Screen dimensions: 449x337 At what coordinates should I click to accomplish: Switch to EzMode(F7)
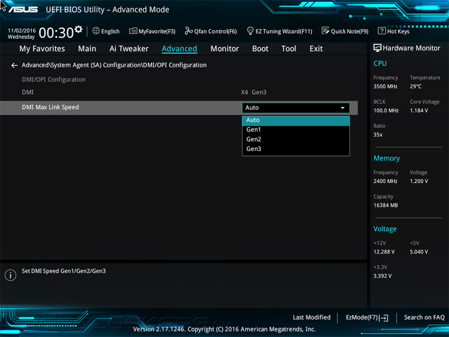[367, 318]
